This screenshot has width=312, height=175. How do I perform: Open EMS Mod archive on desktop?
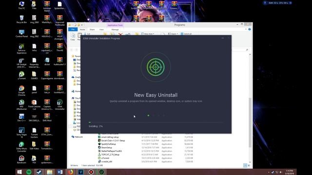click(x=47, y=118)
